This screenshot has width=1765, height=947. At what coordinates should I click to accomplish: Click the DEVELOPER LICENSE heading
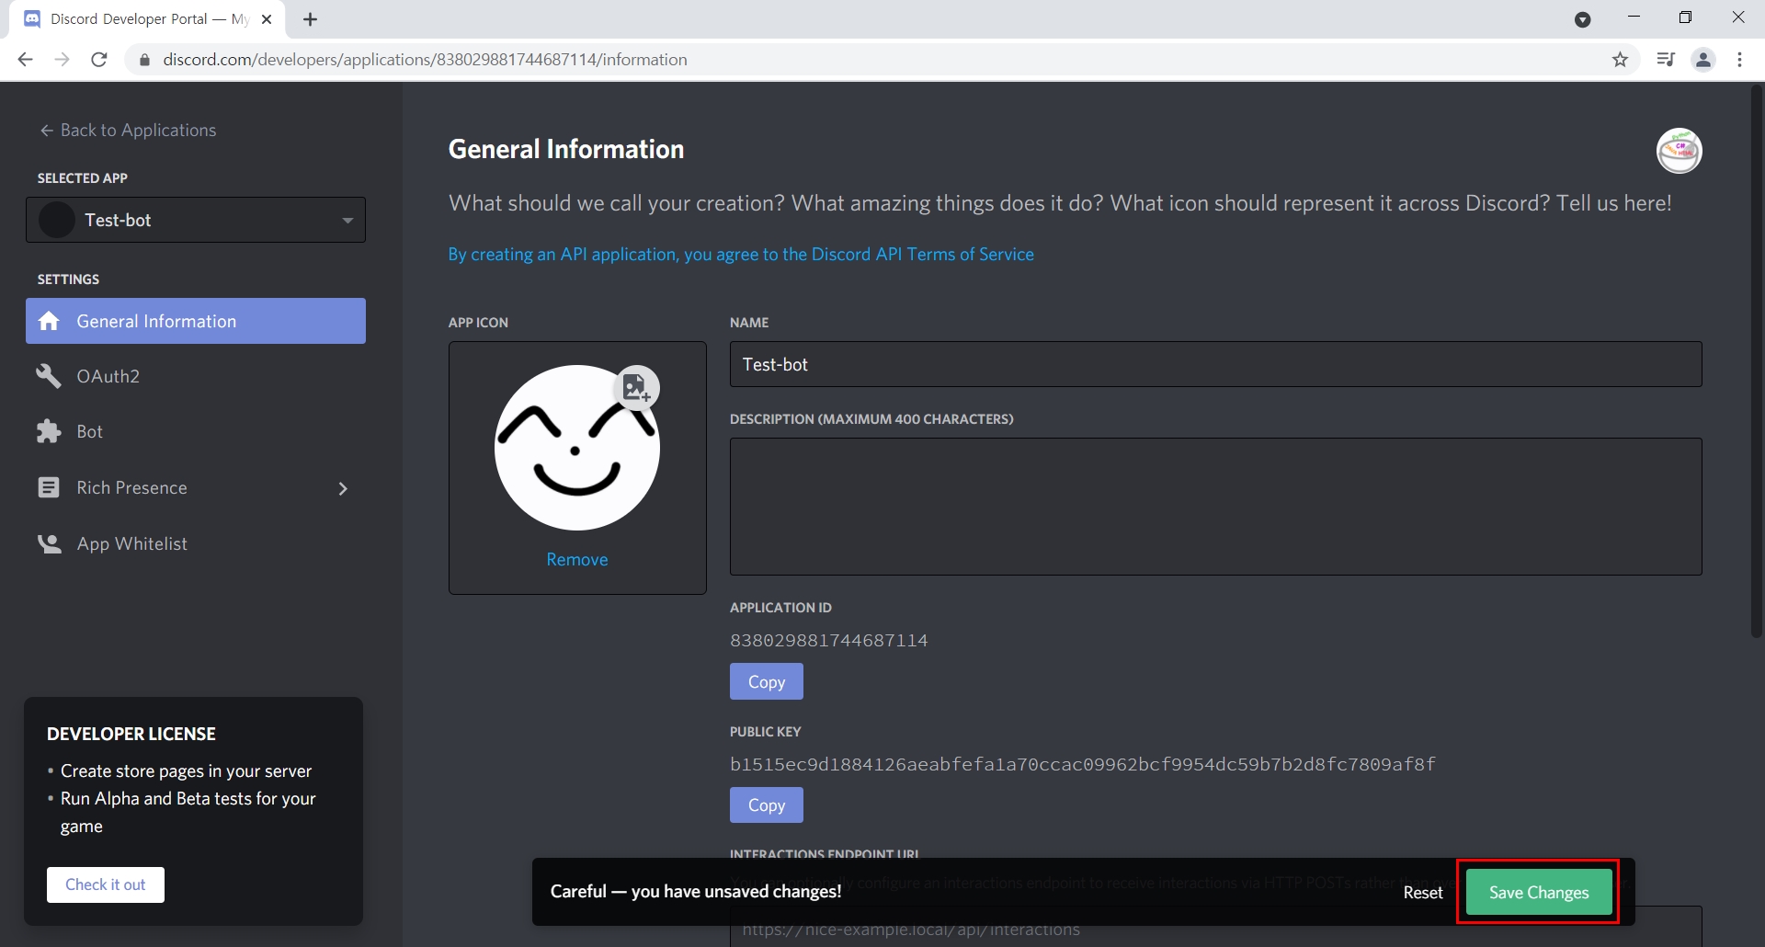click(x=131, y=734)
